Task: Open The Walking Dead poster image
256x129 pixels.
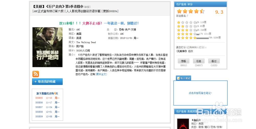Action: 47,47
